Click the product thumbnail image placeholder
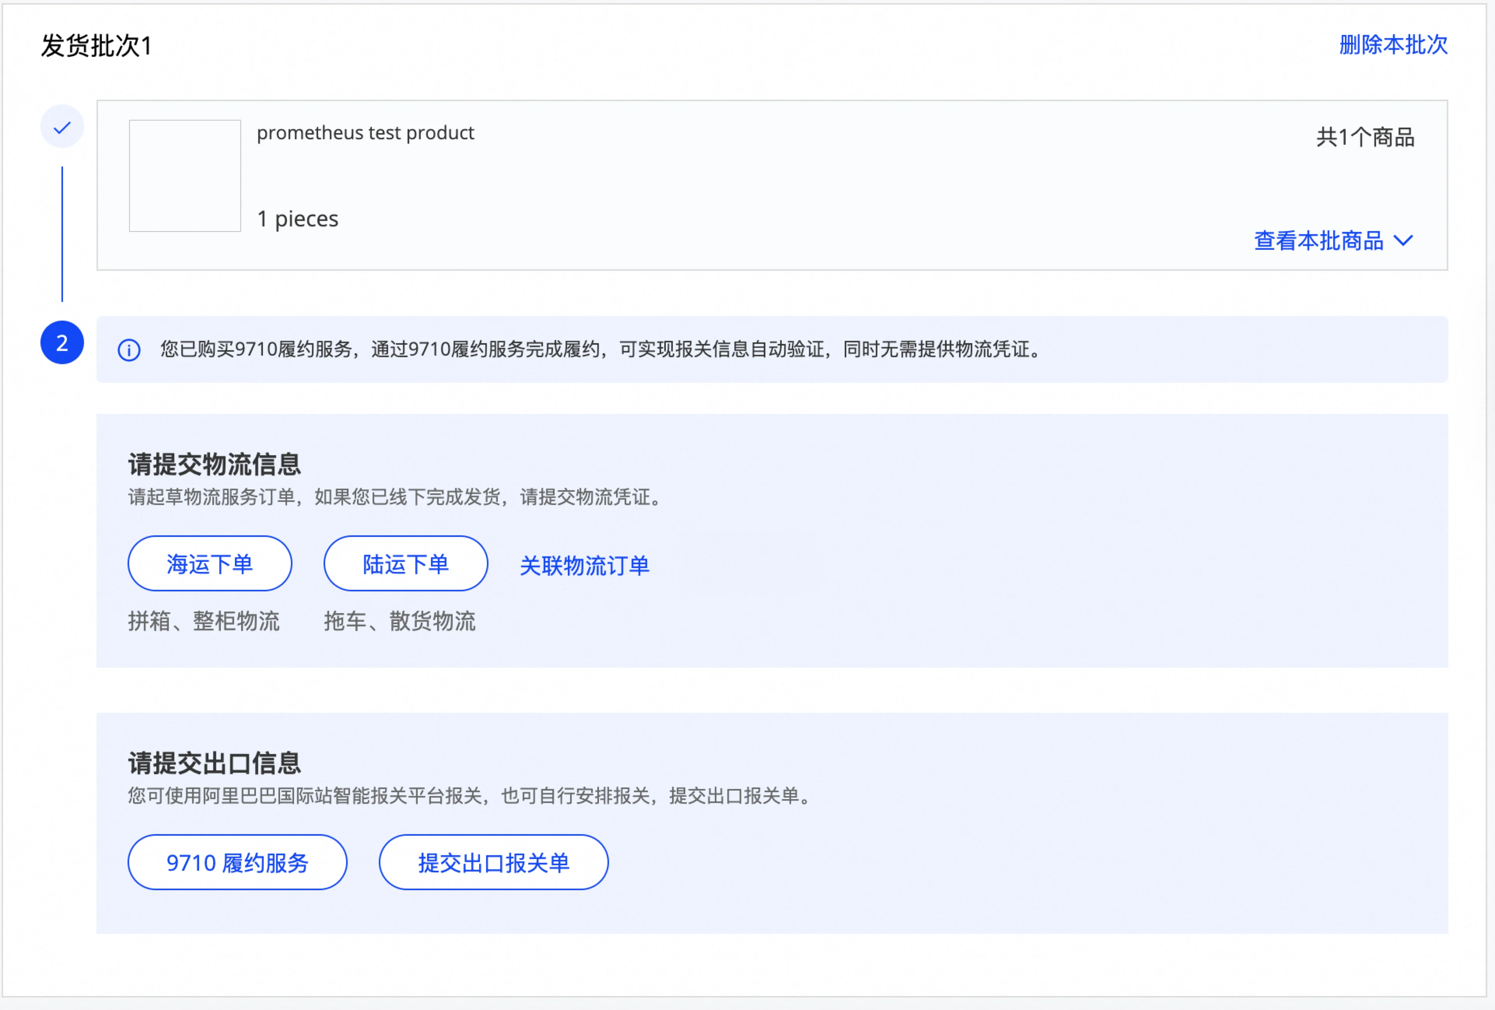1495x1010 pixels. pos(185,176)
